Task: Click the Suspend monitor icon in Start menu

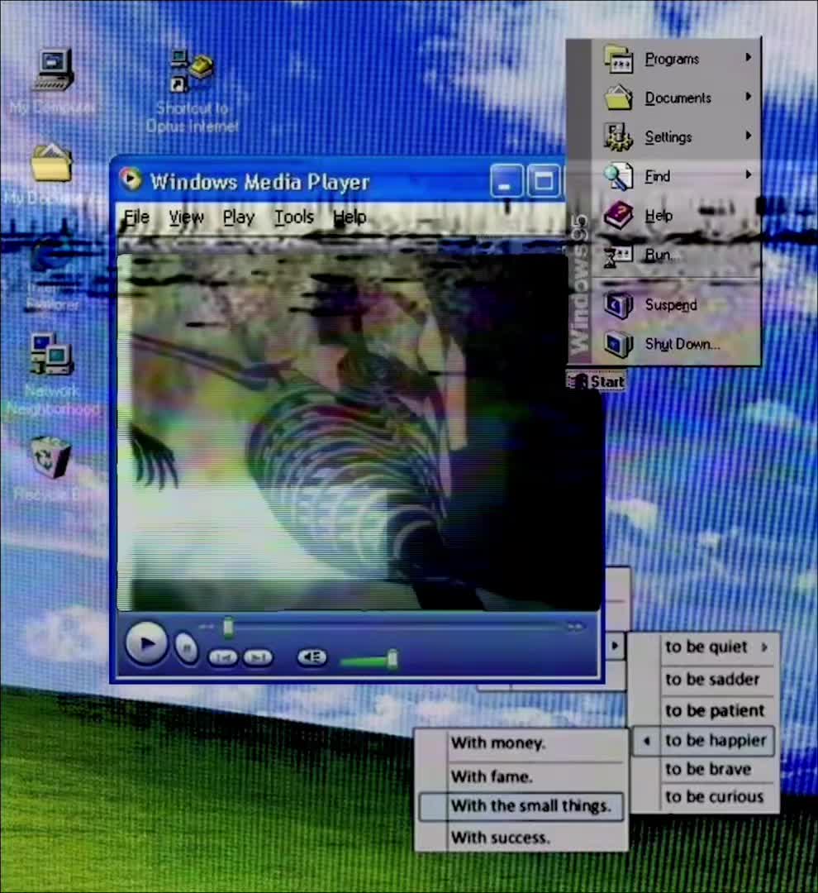Action: pos(618,304)
